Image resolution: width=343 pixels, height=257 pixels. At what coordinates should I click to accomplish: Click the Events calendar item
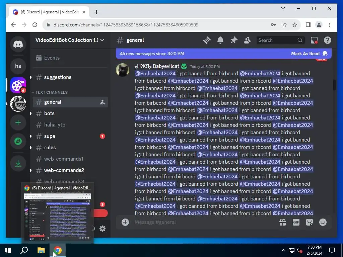point(70,58)
